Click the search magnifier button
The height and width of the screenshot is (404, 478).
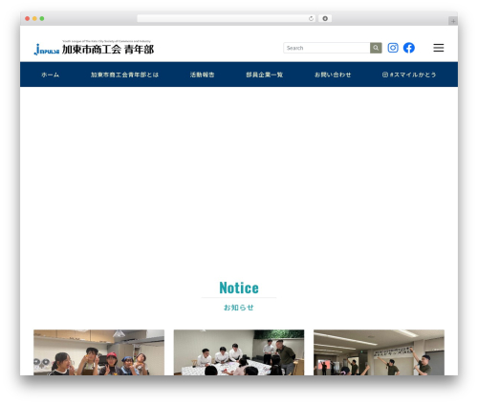coord(376,48)
